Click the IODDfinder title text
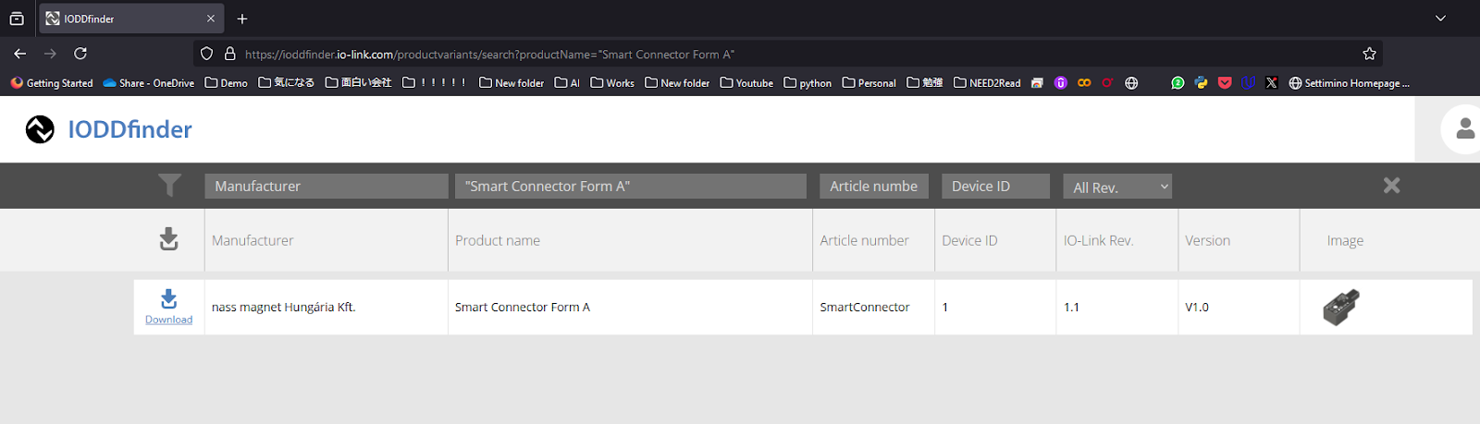The width and height of the screenshot is (1480, 424). point(129,129)
